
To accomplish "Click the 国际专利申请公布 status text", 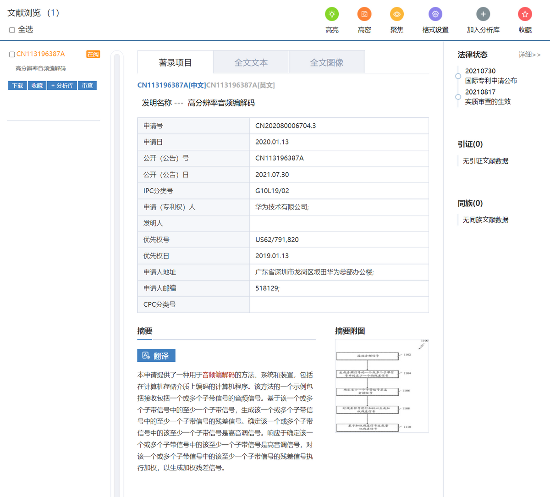I will 491,81.
